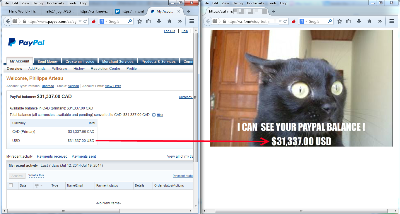Click the padlock icon beside the csrf.me address

[x=224, y=22]
